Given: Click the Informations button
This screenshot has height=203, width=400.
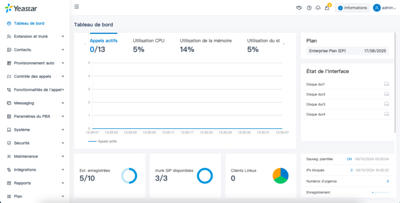Looking at the screenshot, I should [x=352, y=7].
